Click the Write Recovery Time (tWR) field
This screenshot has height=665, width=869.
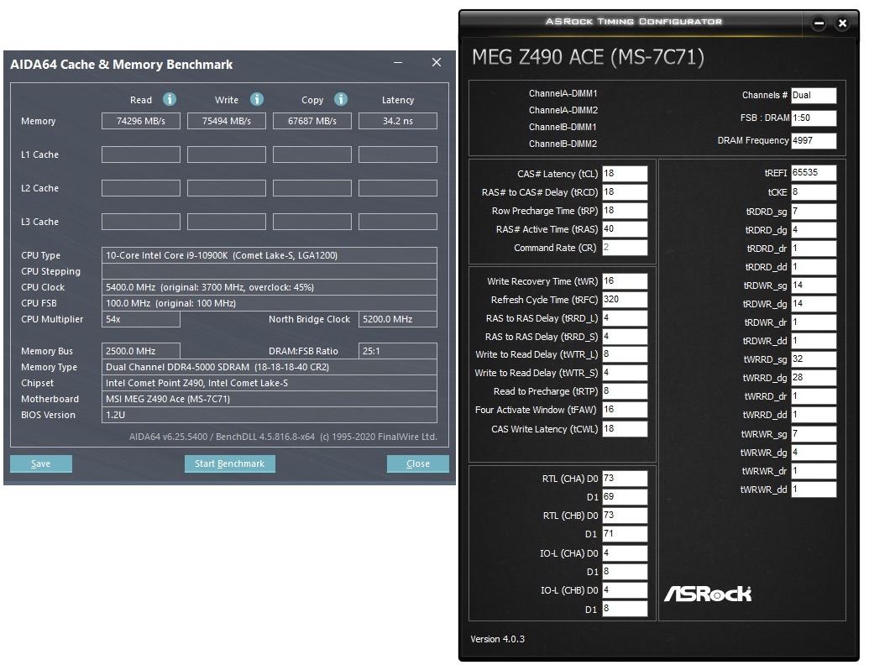[625, 281]
